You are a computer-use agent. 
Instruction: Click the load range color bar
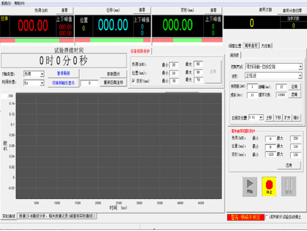(37, 41)
